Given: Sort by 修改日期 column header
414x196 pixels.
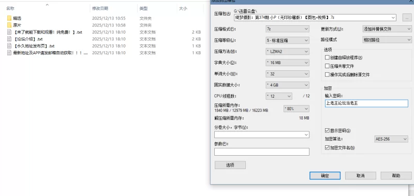Looking at the screenshot, I should pos(100,8).
